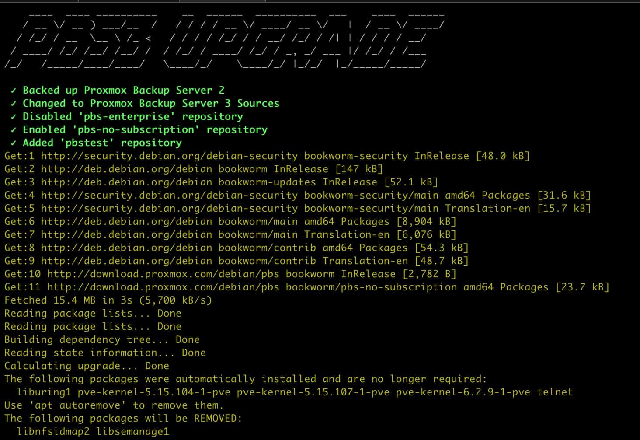Viewport: 640px width, 440px height.
Task: Click 'liburing1' package name
Action: 44,392
